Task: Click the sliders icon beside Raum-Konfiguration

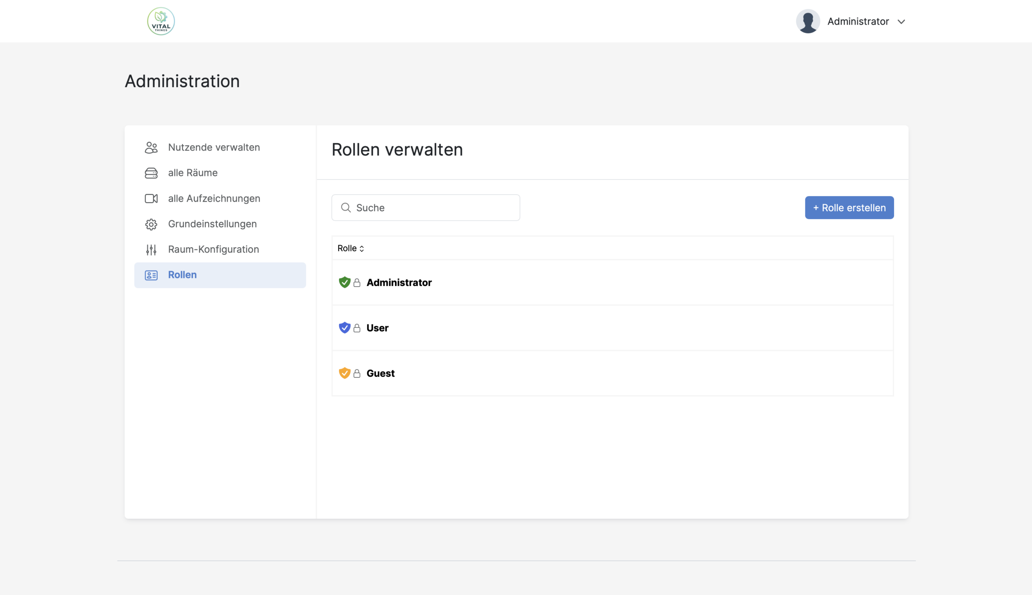Action: [151, 250]
